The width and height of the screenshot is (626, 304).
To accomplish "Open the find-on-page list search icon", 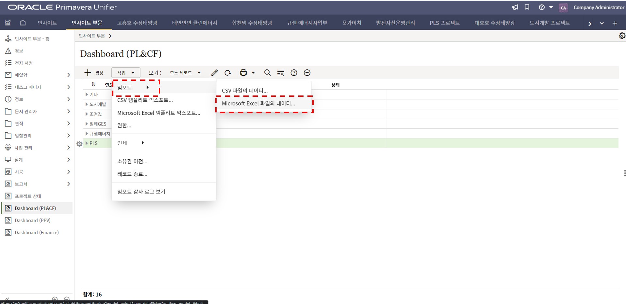I will pyautogui.click(x=280, y=73).
